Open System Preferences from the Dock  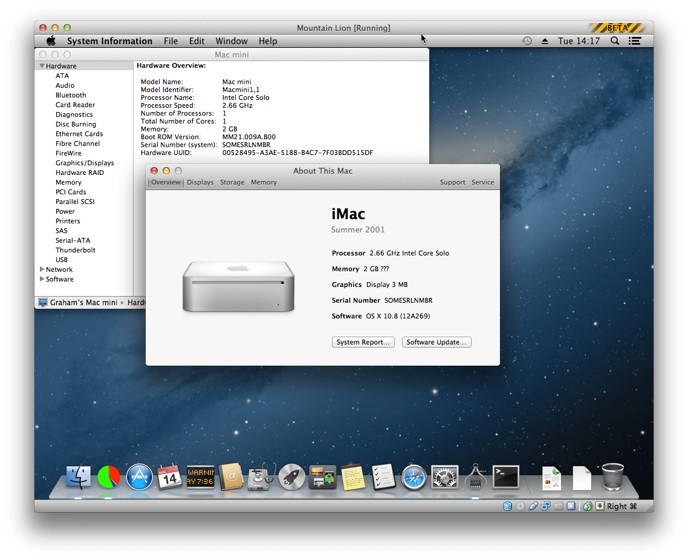click(x=444, y=477)
